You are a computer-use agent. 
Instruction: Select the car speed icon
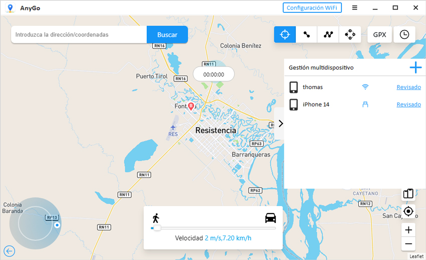(270, 218)
